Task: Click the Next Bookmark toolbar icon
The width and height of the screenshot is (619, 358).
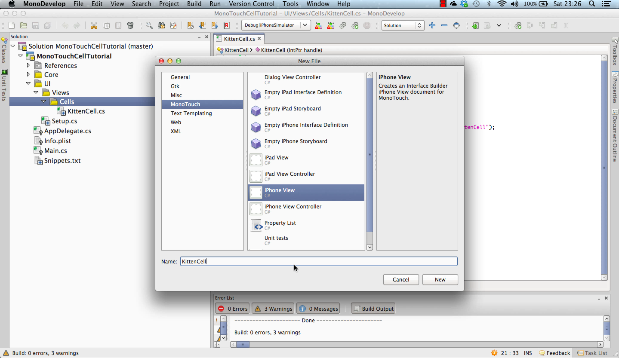Action: pos(215,25)
